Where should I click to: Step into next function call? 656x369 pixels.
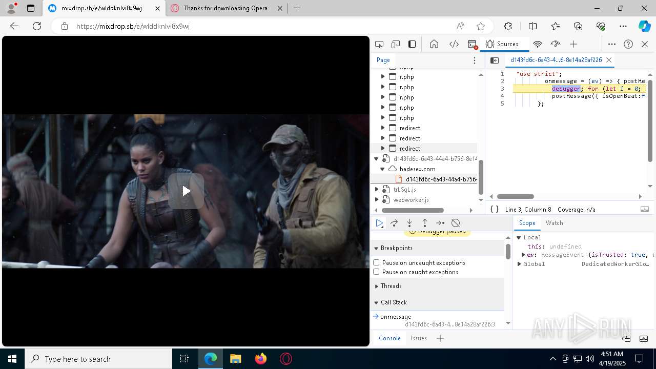click(x=409, y=223)
